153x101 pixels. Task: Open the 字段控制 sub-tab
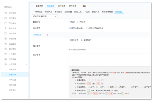click(x=58, y=12)
